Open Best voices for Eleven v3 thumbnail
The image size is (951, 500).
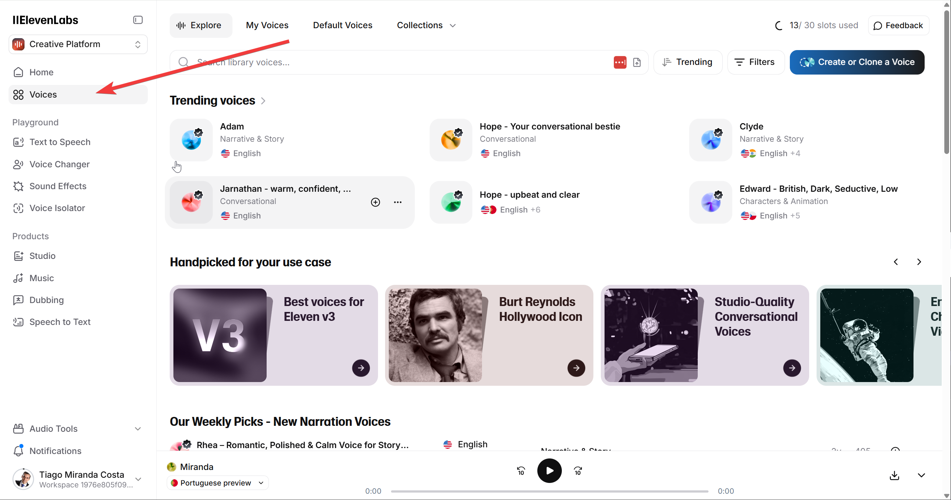[x=220, y=335]
